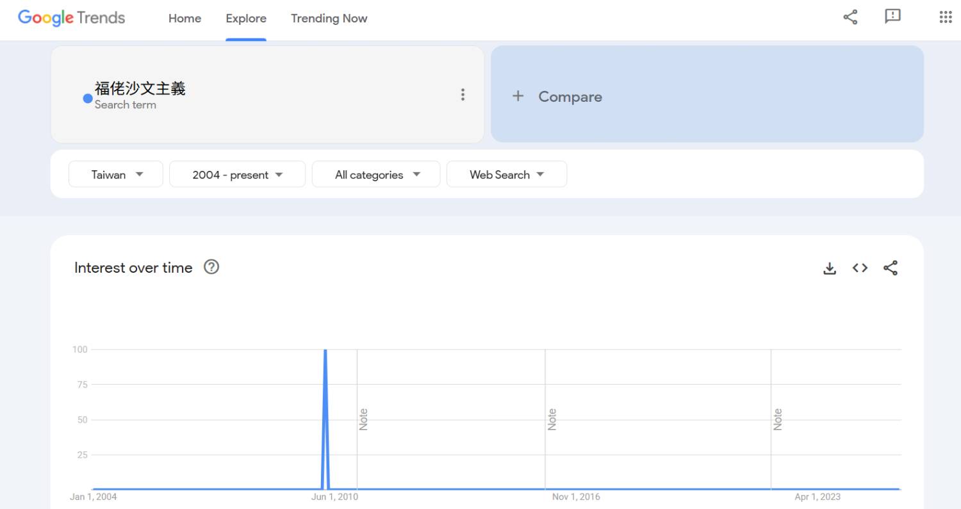Image resolution: width=961 pixels, height=509 pixels.
Task: Add a comparison with Compare button
Action: [707, 94]
